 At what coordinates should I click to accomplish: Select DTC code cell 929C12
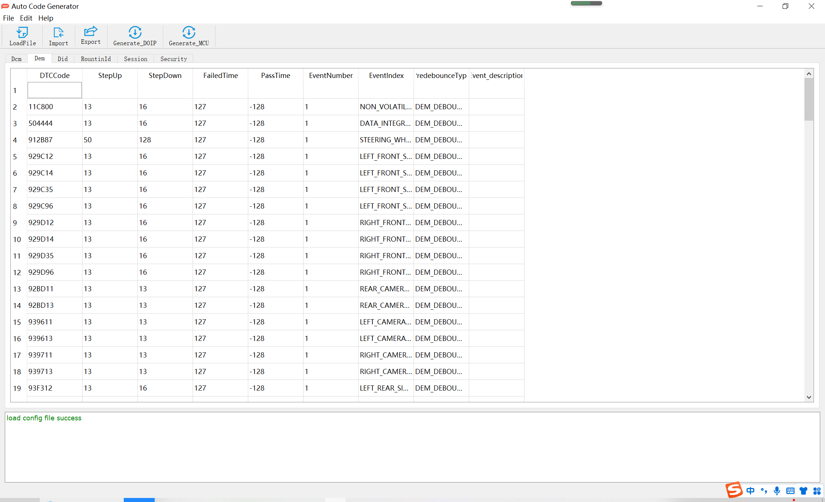55,156
